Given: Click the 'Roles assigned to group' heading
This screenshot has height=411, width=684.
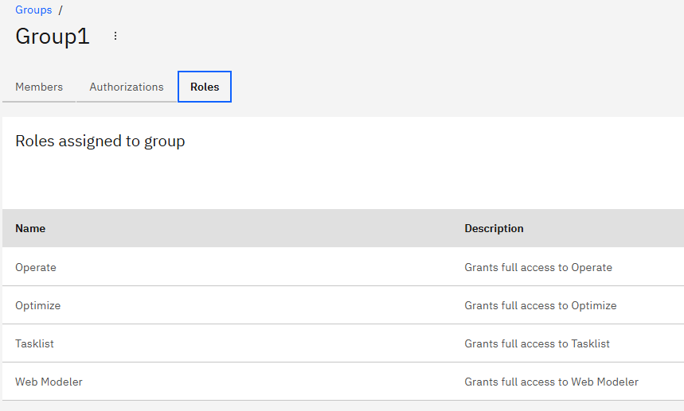Looking at the screenshot, I should coord(100,142).
